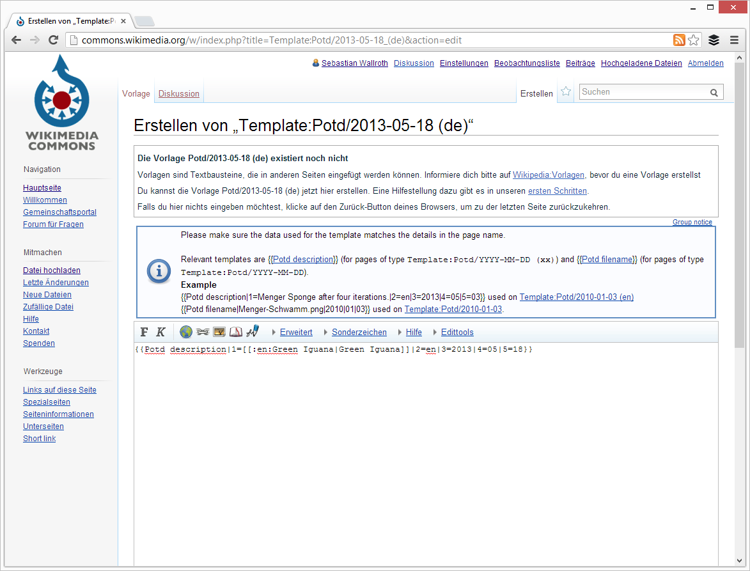Insert a reference with the book icon
This screenshot has width=750, height=571.
[x=235, y=332]
